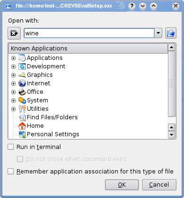184x198 pixels.
Task: Confirm with the OK button
Action: tap(122, 185)
